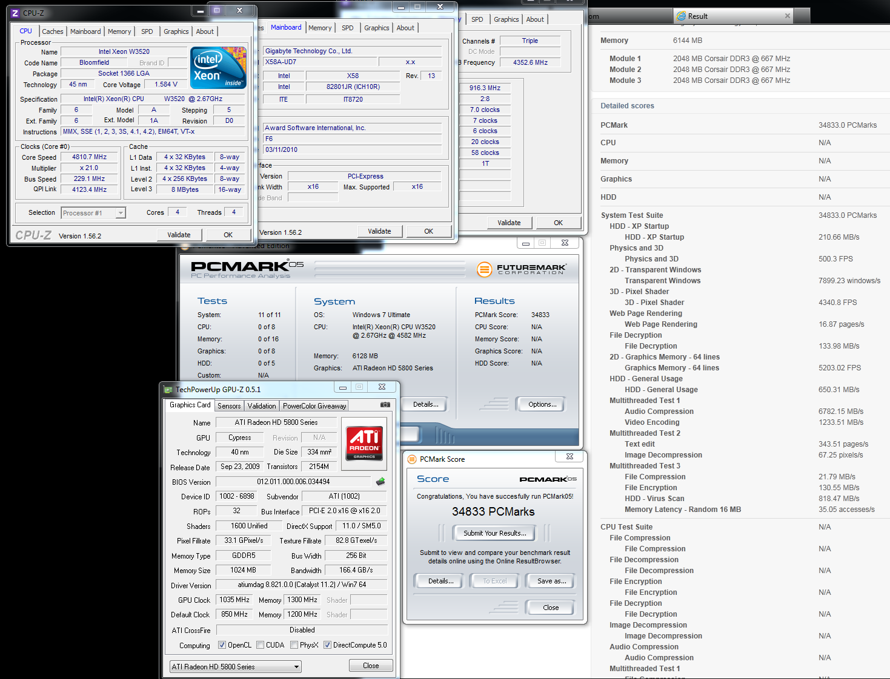Click Validate in the Mainboard CPU-Z window
The width and height of the screenshot is (890, 679).
[x=379, y=231]
